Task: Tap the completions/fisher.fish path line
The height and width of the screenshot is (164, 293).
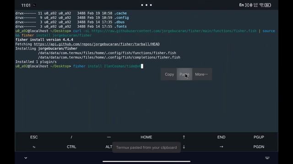Action: click(x=109, y=57)
